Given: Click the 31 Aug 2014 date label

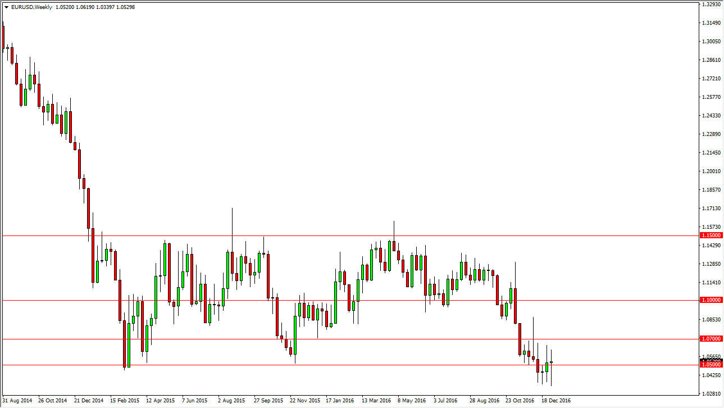Looking at the screenshot, I should pos(17,401).
